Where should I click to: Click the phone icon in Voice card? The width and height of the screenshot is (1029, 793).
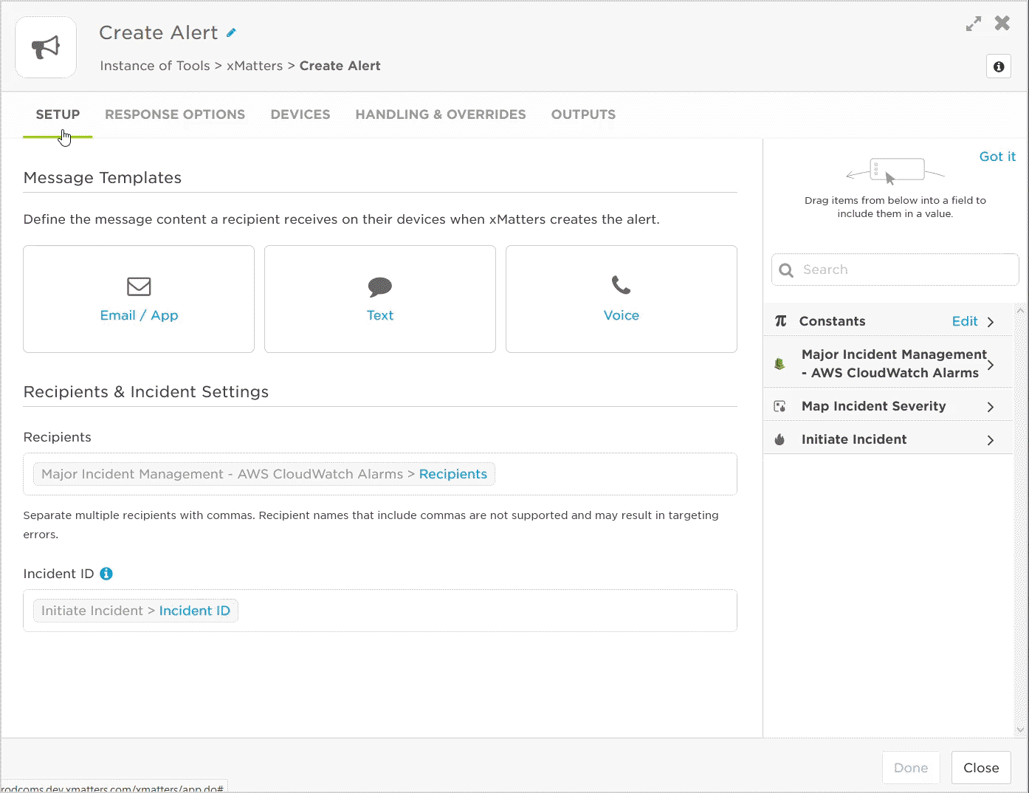pos(622,285)
